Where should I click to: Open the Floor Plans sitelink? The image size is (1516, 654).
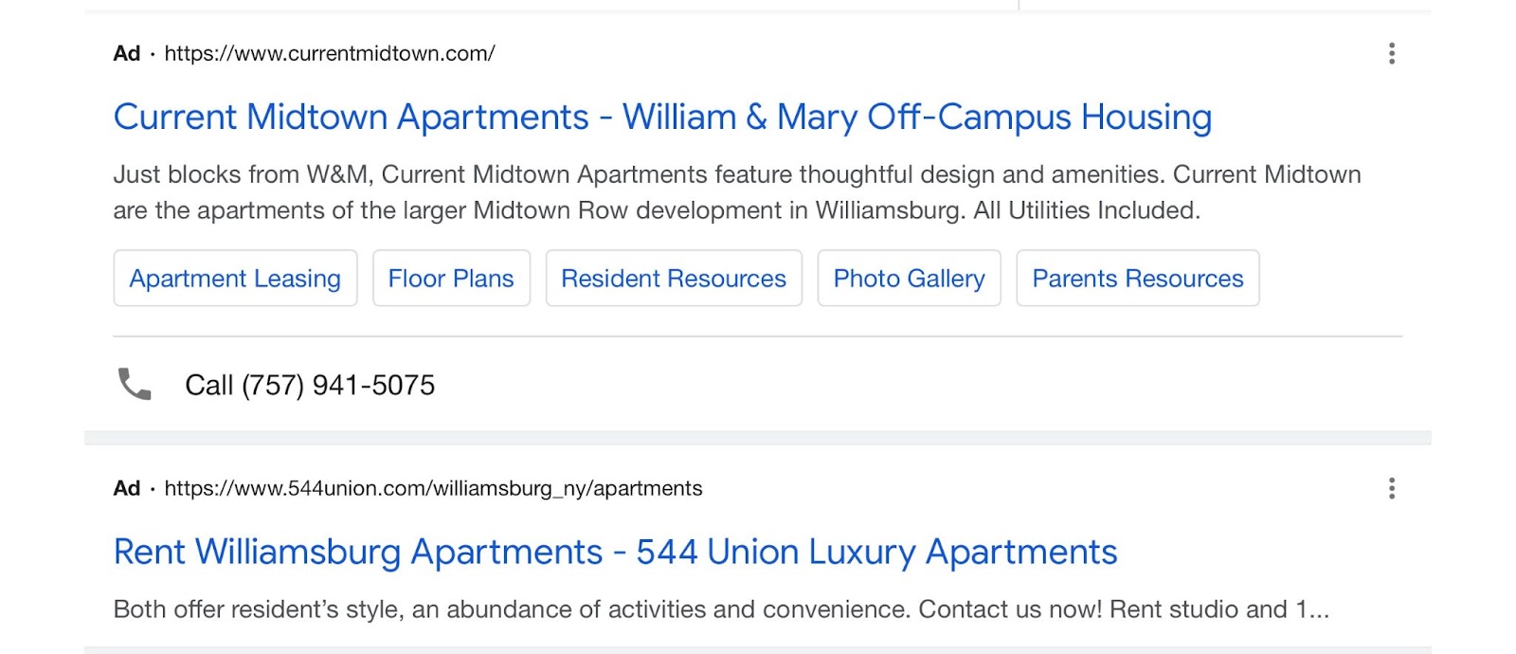(451, 278)
